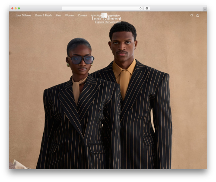Open the shopping bag cart icon
The height and width of the screenshot is (182, 216).
coord(197,15)
